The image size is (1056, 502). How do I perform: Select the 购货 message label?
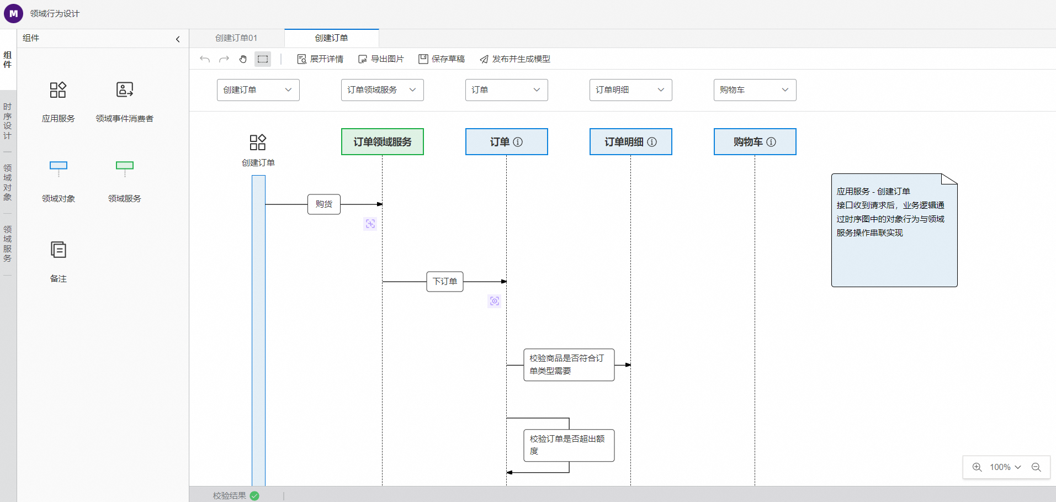[x=324, y=204]
